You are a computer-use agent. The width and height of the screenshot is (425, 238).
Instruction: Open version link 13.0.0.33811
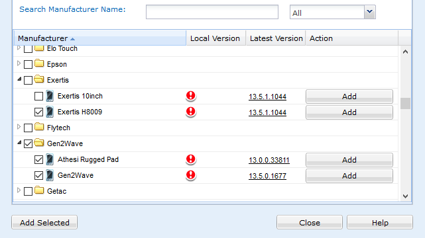269,160
